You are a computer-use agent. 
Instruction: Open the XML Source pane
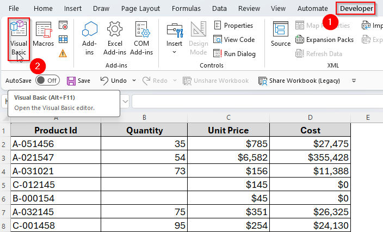click(281, 34)
